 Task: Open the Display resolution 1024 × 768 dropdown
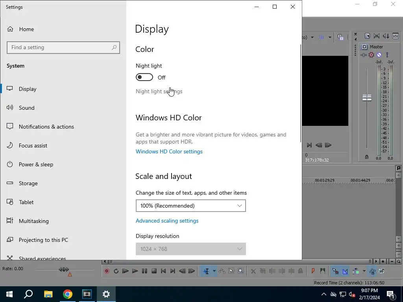pos(191,249)
